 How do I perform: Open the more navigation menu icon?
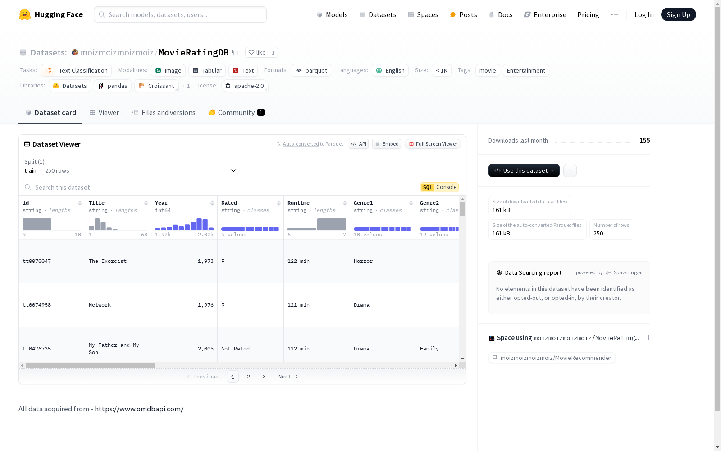pos(614,14)
